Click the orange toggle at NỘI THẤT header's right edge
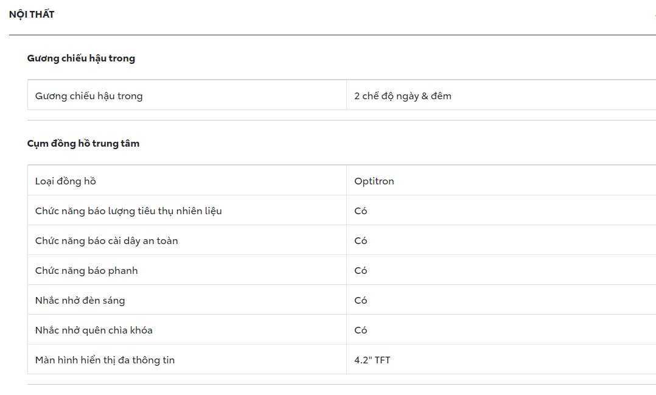The height and width of the screenshot is (395, 656). point(654,15)
